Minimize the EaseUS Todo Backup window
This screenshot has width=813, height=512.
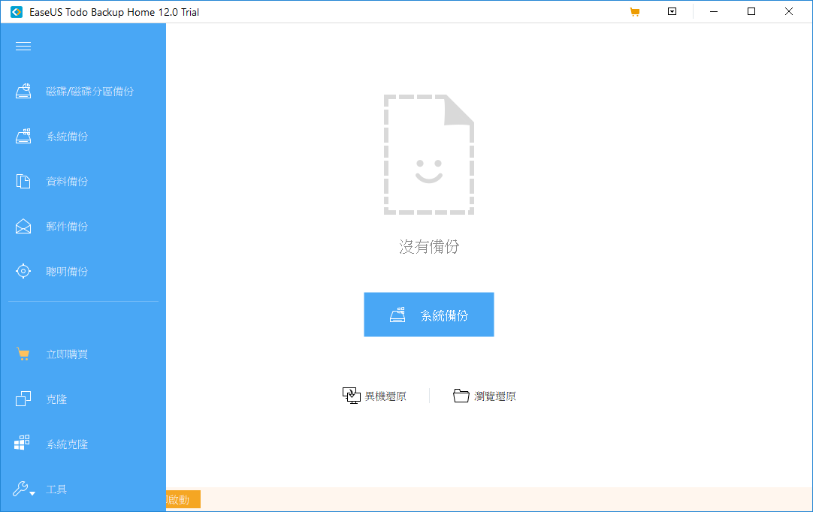tap(714, 11)
